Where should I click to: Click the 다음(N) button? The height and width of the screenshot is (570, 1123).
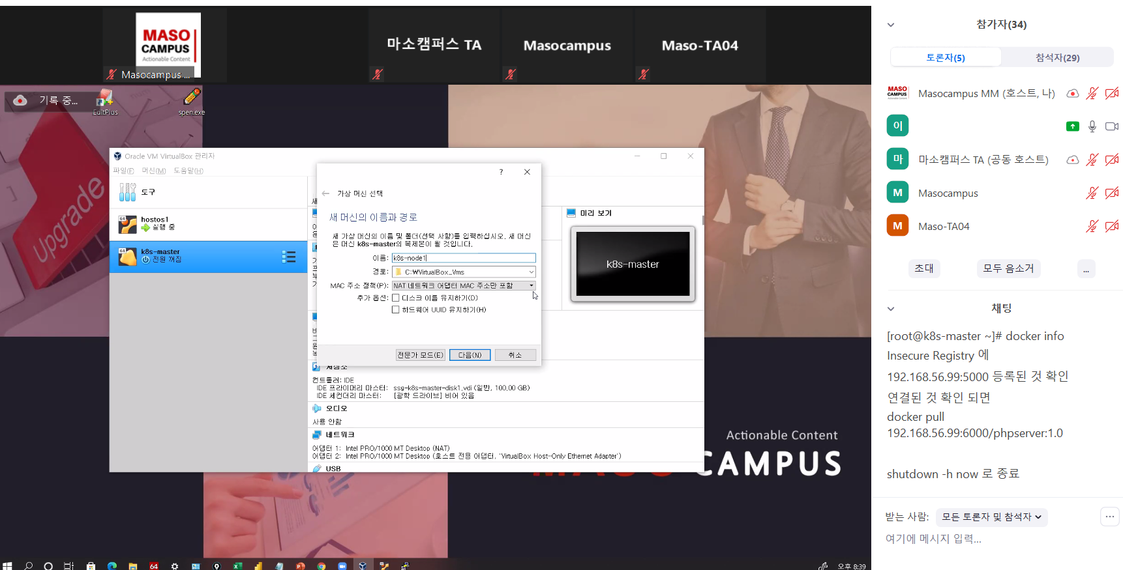(470, 355)
